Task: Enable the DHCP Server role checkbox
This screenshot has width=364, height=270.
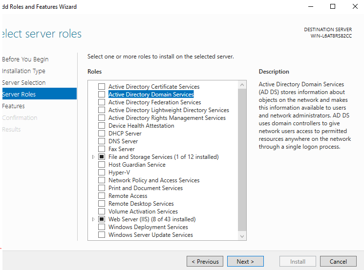Action: coord(102,134)
